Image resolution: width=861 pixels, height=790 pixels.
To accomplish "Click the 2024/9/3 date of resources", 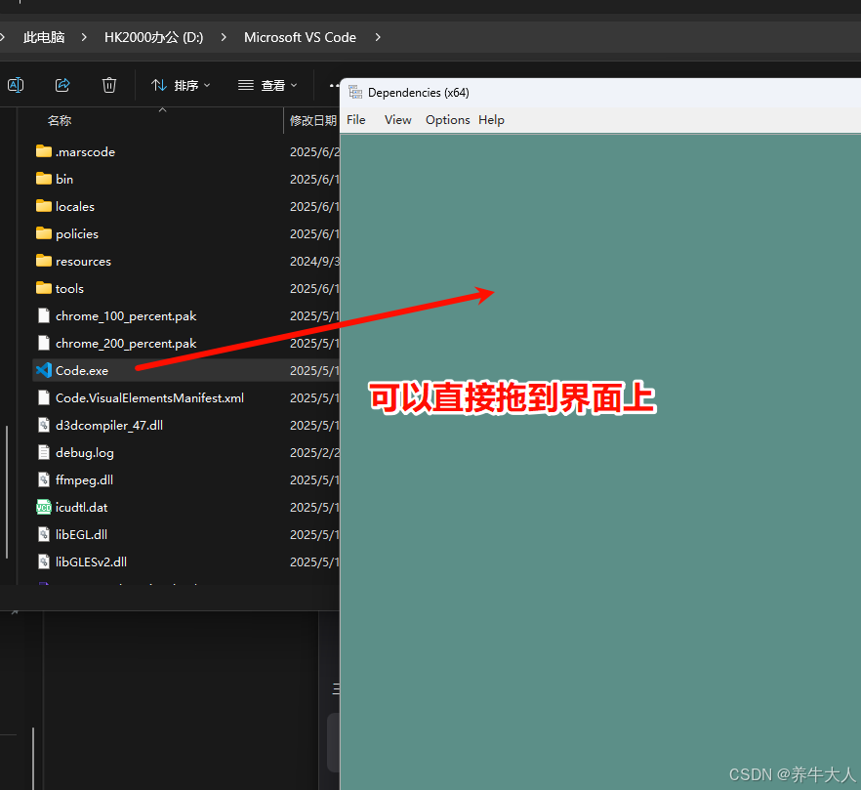I will pos(314,262).
